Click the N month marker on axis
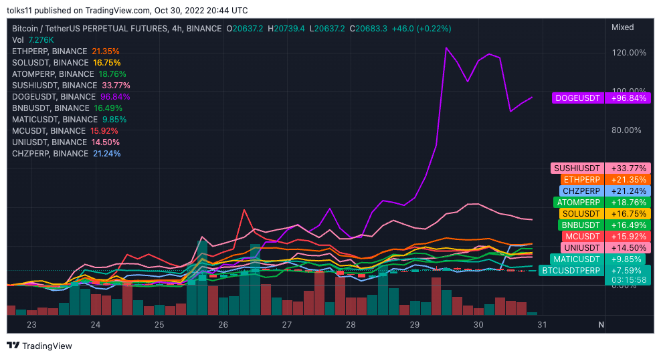Screen dimensions: 661x357 [601, 324]
